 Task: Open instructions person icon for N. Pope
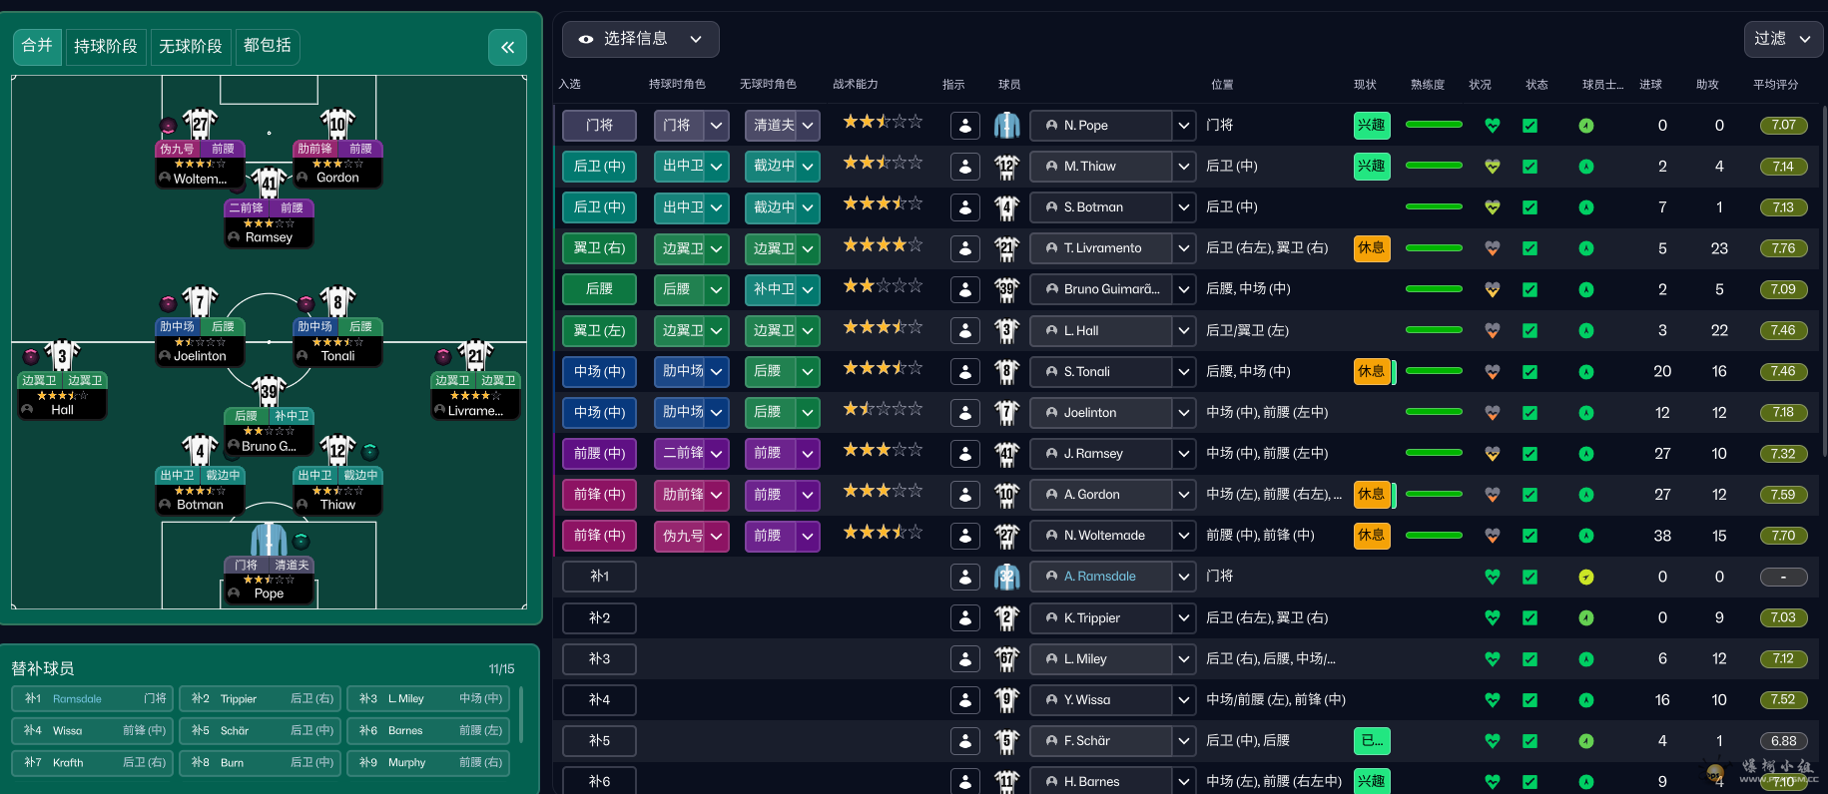click(x=965, y=126)
